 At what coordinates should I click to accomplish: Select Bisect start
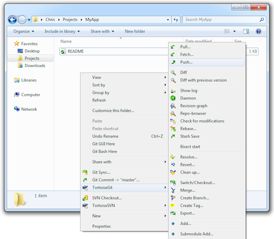tap(190, 147)
